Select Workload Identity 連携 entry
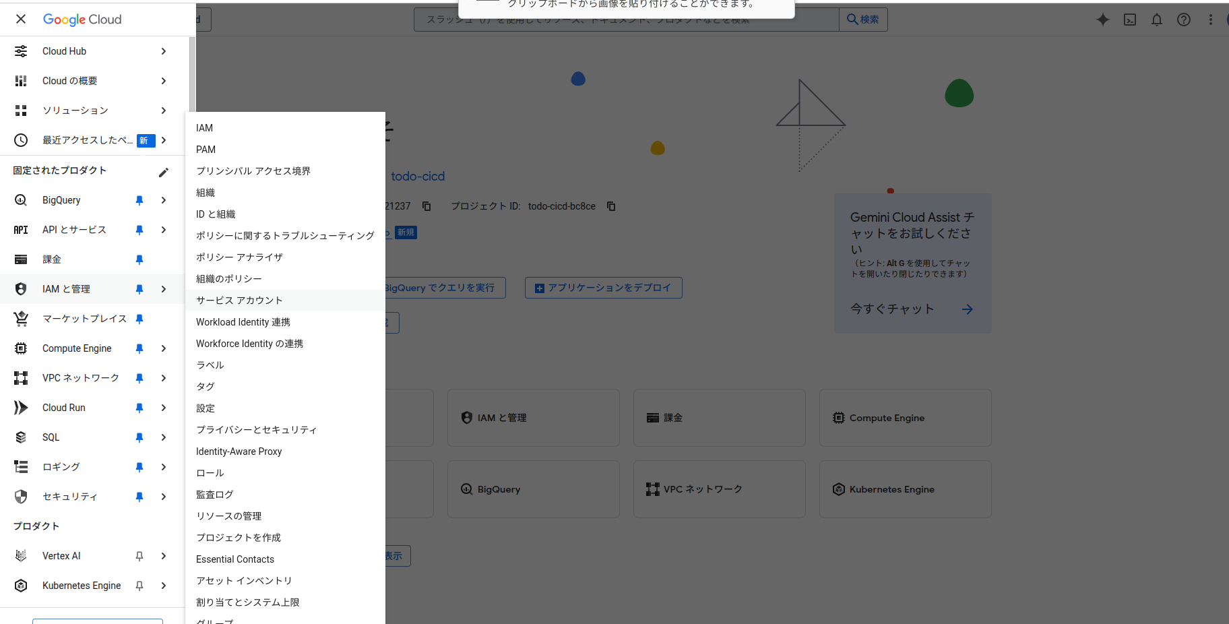This screenshot has width=1229, height=624. click(285, 322)
